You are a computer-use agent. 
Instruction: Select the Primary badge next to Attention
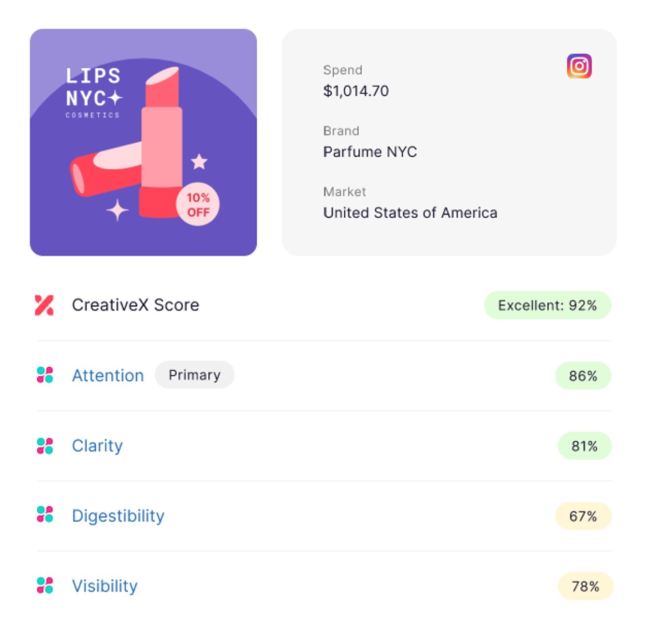[x=194, y=374]
